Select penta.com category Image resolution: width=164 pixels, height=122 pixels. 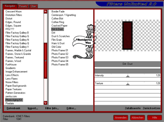[11, 96]
